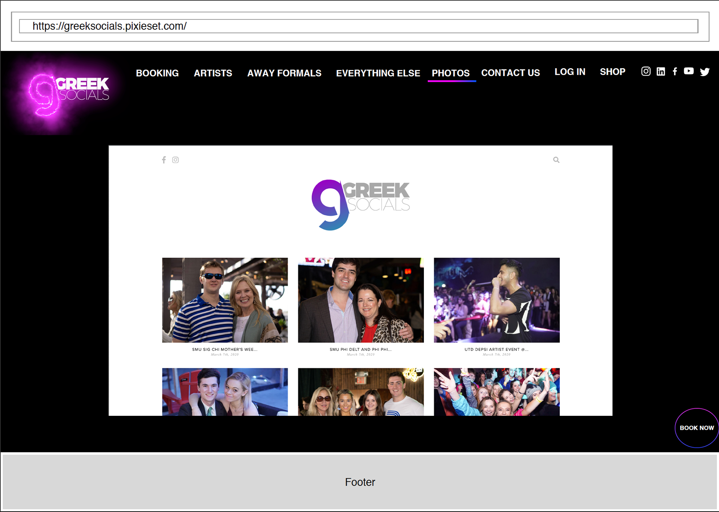This screenshot has width=719, height=512.
Task: Click the Footer section
Action: click(x=359, y=482)
